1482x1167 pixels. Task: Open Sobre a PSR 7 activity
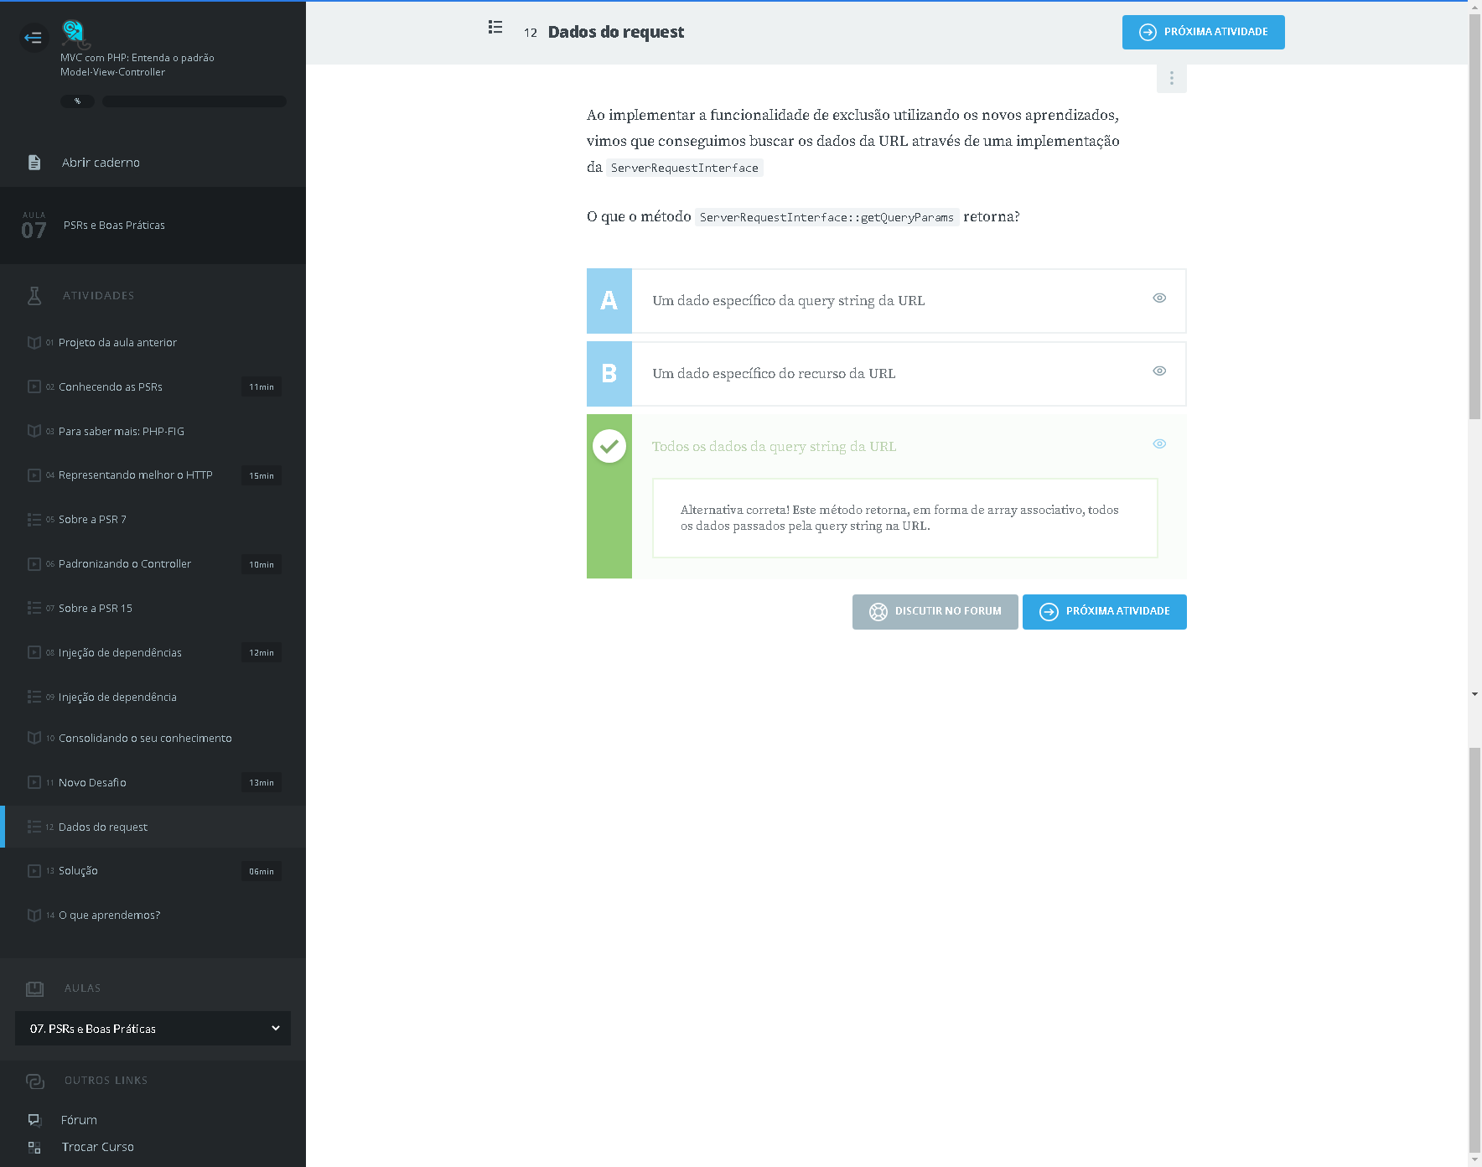click(x=92, y=520)
